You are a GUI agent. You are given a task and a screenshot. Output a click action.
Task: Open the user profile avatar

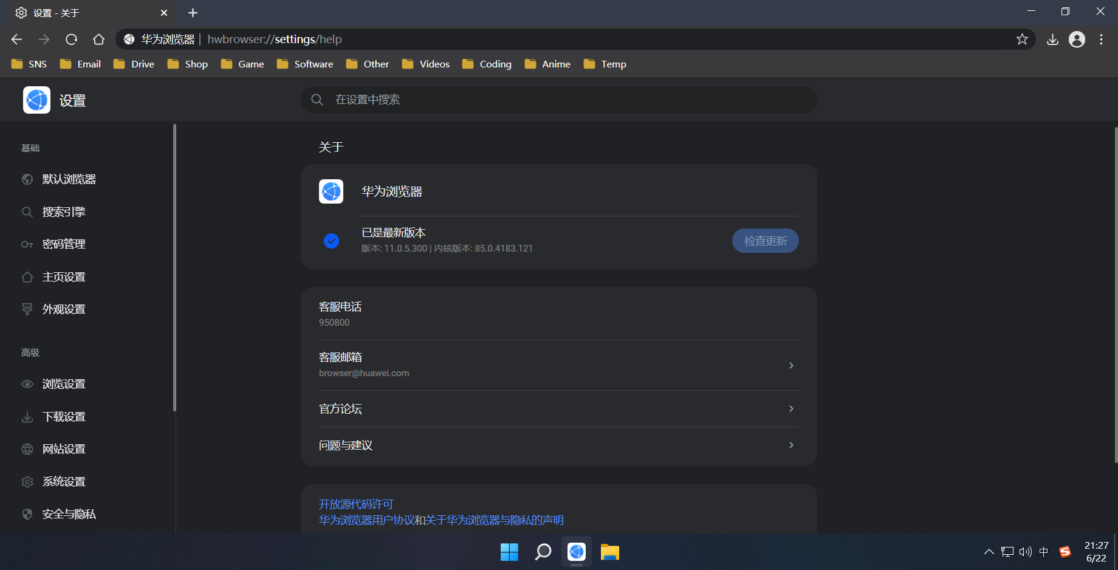click(1077, 39)
